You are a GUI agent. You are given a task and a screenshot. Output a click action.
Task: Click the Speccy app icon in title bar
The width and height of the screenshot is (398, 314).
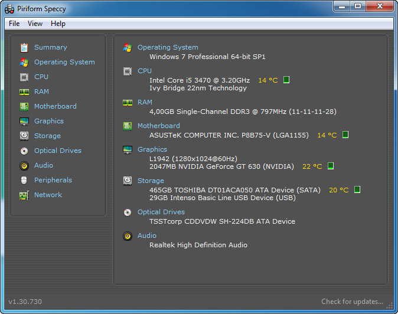point(9,9)
